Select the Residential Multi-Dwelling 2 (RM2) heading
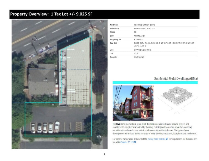The height and width of the screenshot is (161, 209). point(176,79)
